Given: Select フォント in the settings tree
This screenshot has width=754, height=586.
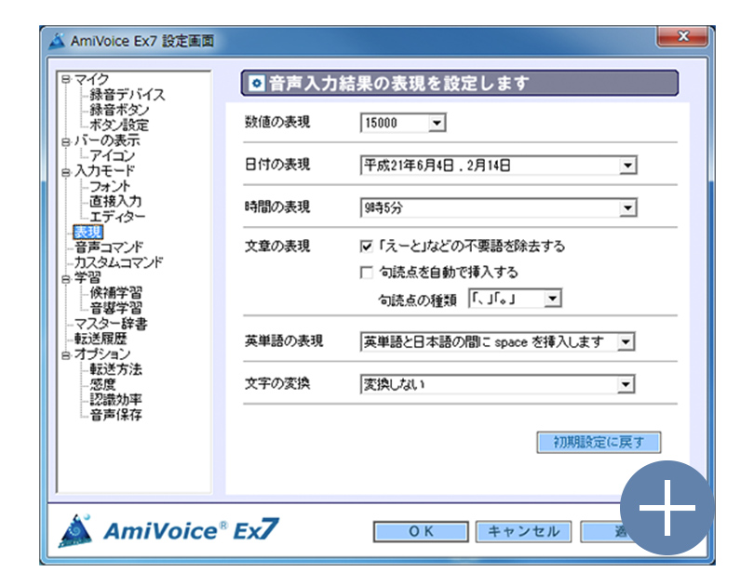Looking at the screenshot, I should pyautogui.click(x=110, y=186).
